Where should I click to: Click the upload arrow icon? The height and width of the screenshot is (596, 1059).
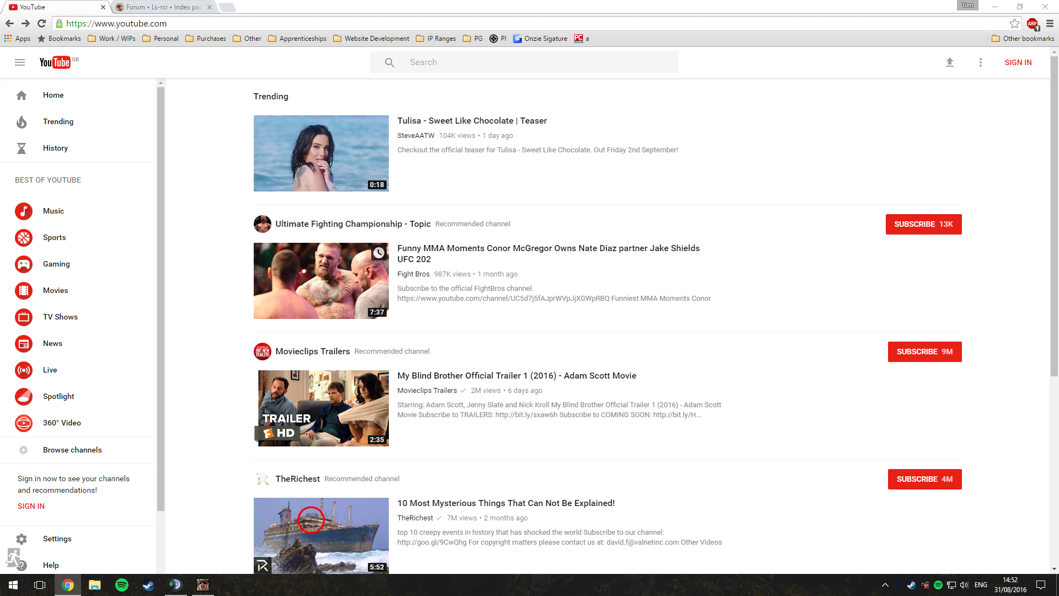pos(950,62)
